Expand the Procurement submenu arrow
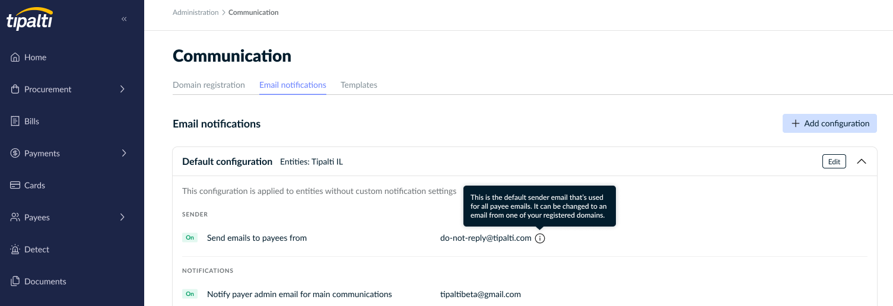This screenshot has width=893, height=306. point(123,89)
